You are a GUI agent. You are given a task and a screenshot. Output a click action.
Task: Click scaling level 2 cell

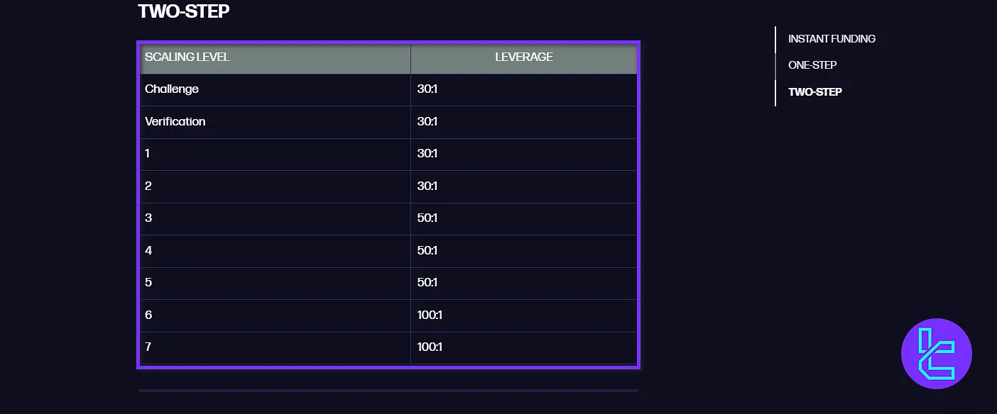pos(148,186)
